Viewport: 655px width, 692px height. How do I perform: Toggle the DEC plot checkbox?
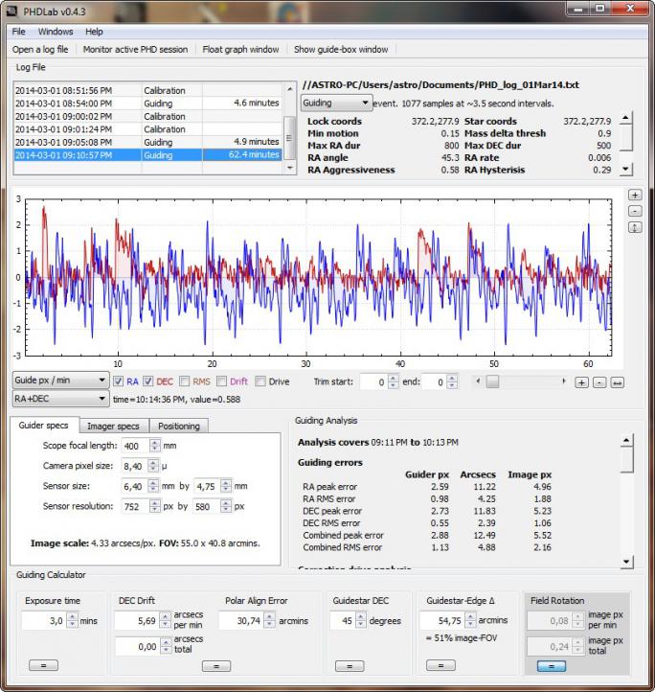(x=148, y=381)
